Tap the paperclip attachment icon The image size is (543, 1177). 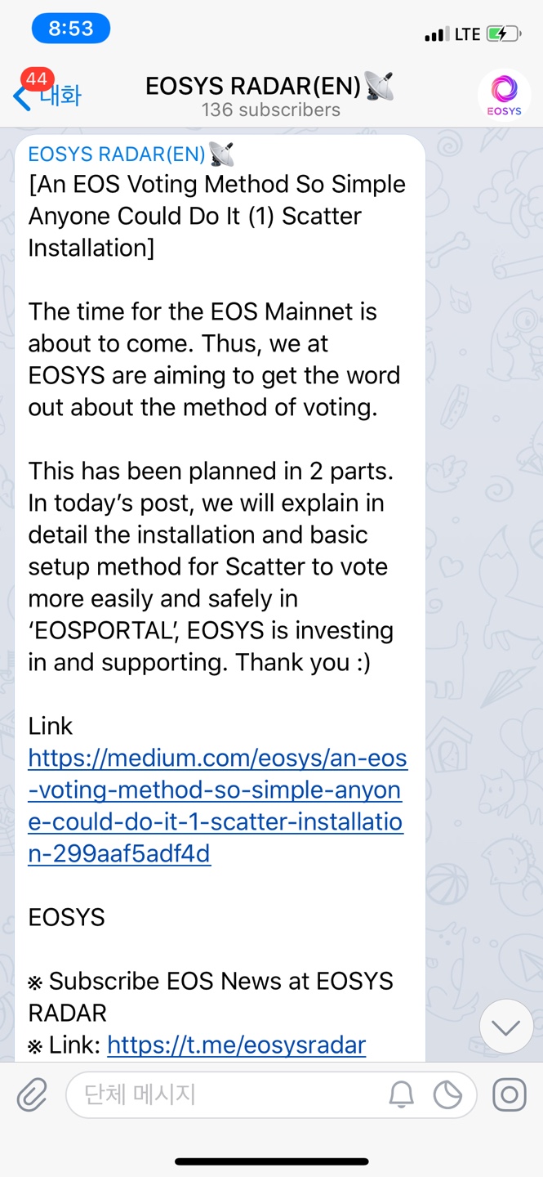(x=32, y=1094)
